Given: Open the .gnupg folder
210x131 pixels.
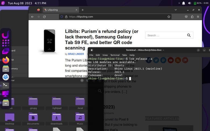Looking at the screenshot, I should 33,103.
